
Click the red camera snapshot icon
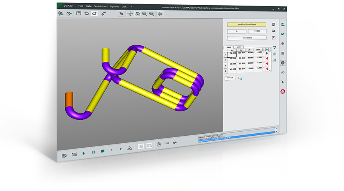point(283,92)
